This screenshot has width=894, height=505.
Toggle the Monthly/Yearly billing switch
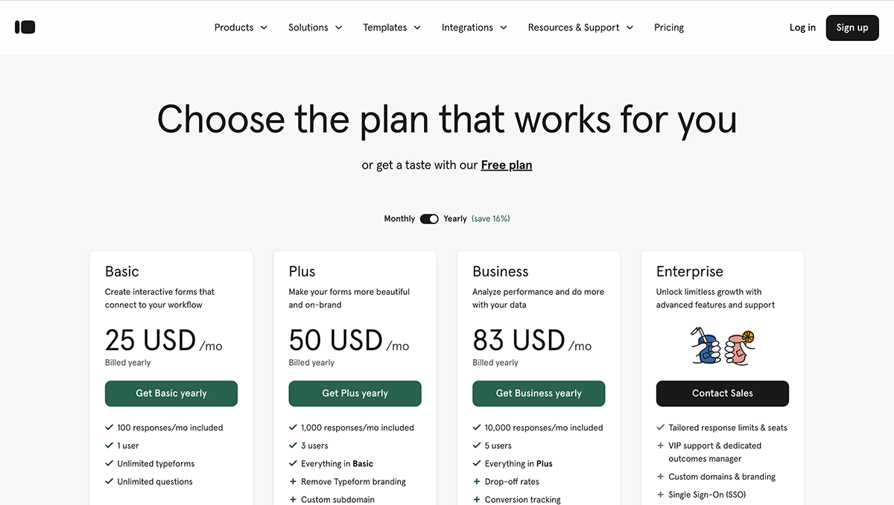(x=429, y=219)
